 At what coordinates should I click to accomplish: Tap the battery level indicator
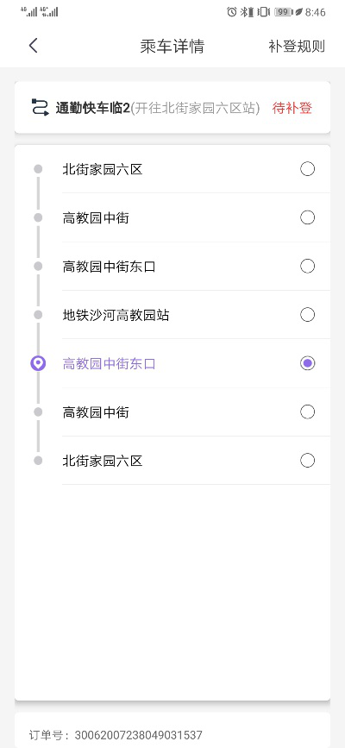(283, 12)
